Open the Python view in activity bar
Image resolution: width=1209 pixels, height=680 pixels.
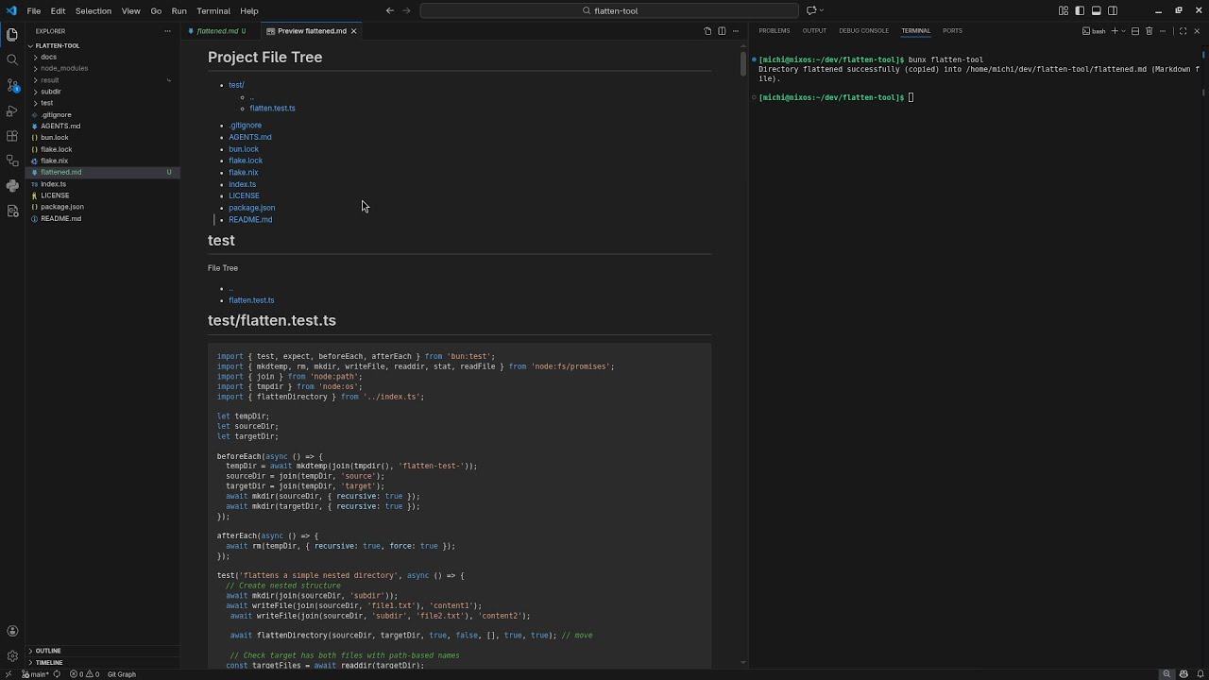tap(12, 186)
